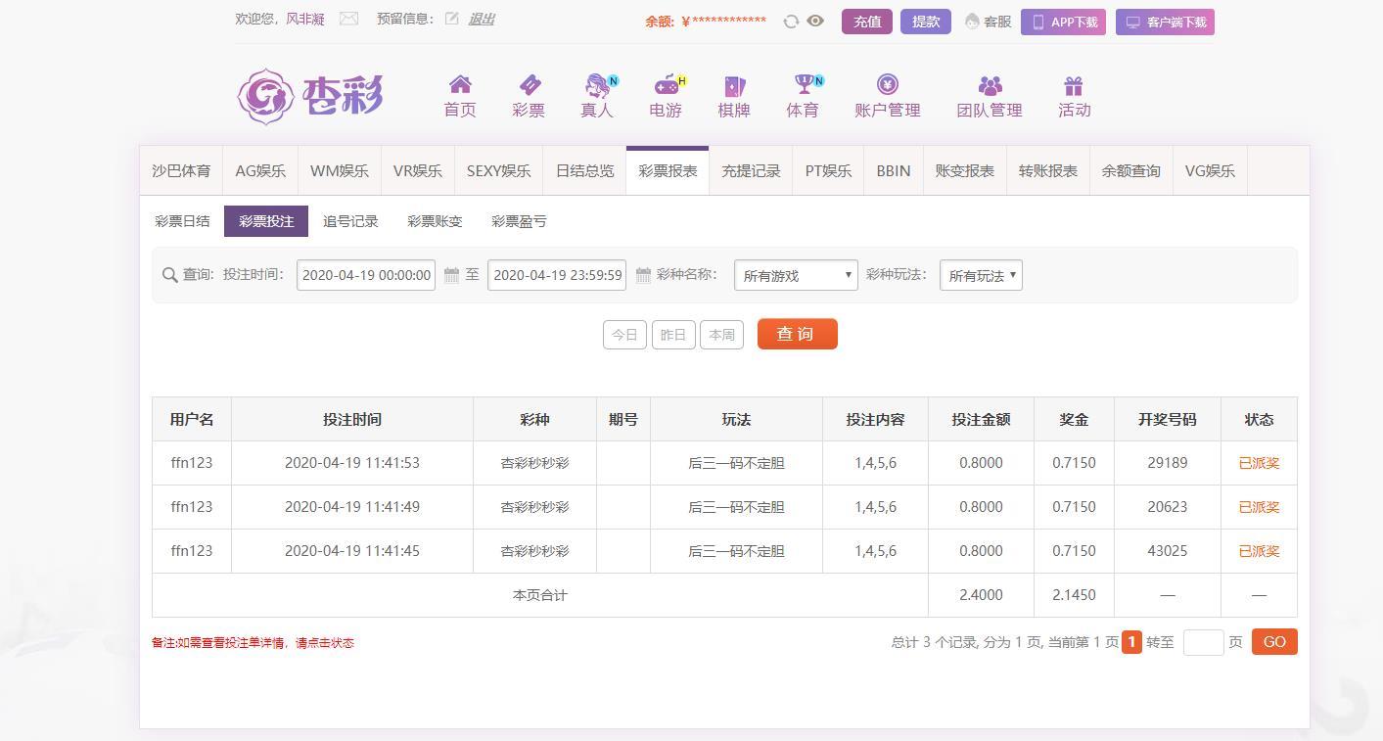Open the live casino (真人) icon

597,85
